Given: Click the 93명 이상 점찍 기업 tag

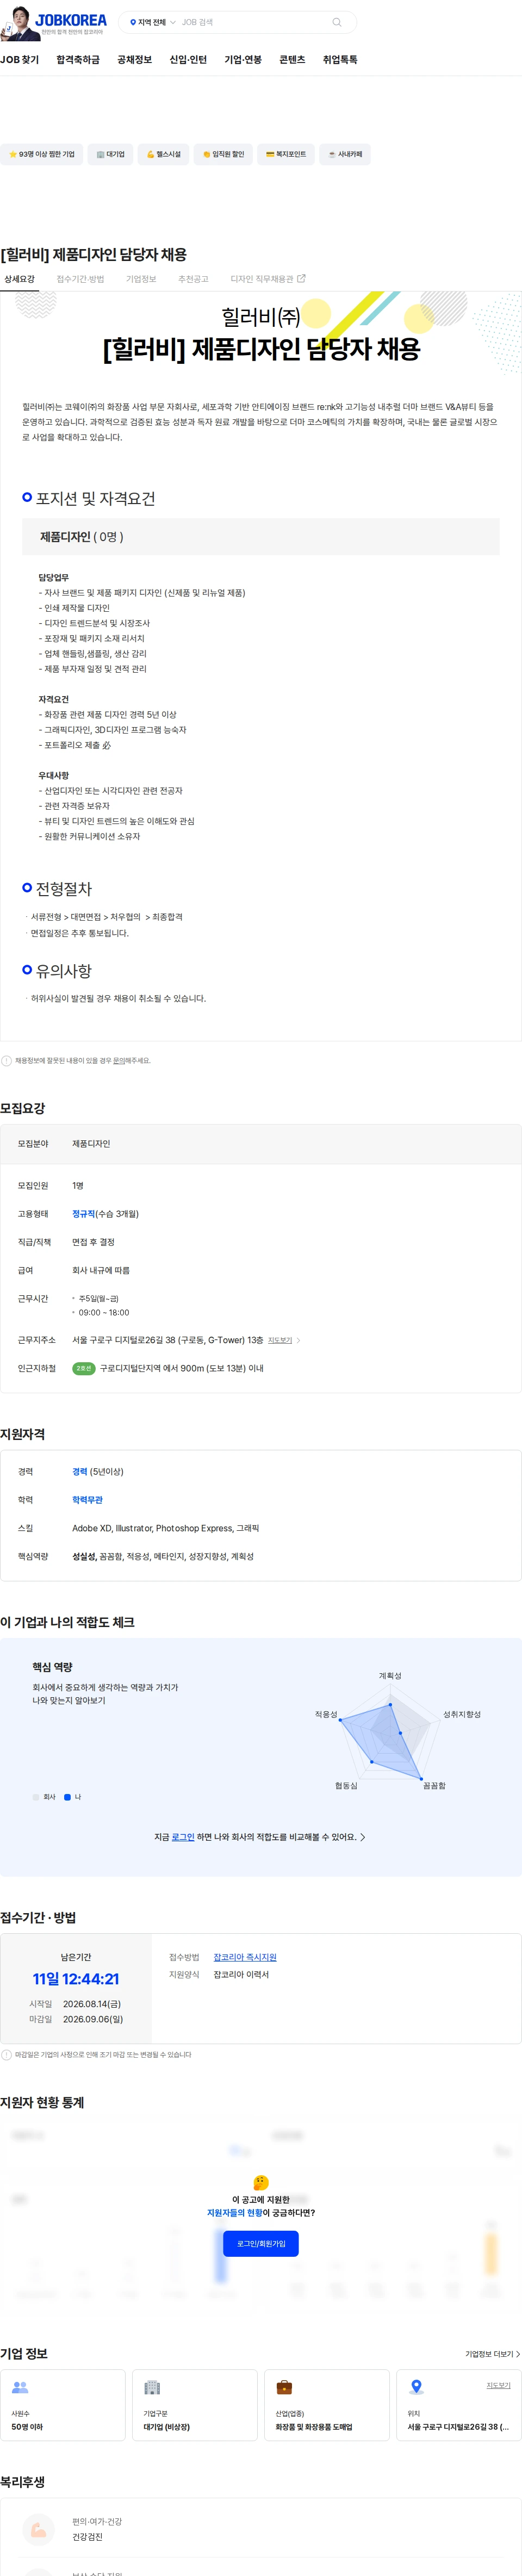Looking at the screenshot, I should 41,154.
